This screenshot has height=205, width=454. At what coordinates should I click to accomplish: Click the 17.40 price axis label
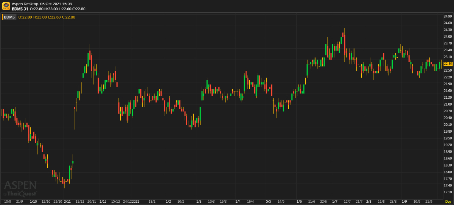click(448, 185)
